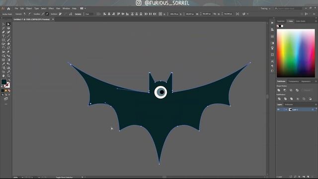Switch to the Swatches tab
The image size is (318, 179).
point(281,21)
